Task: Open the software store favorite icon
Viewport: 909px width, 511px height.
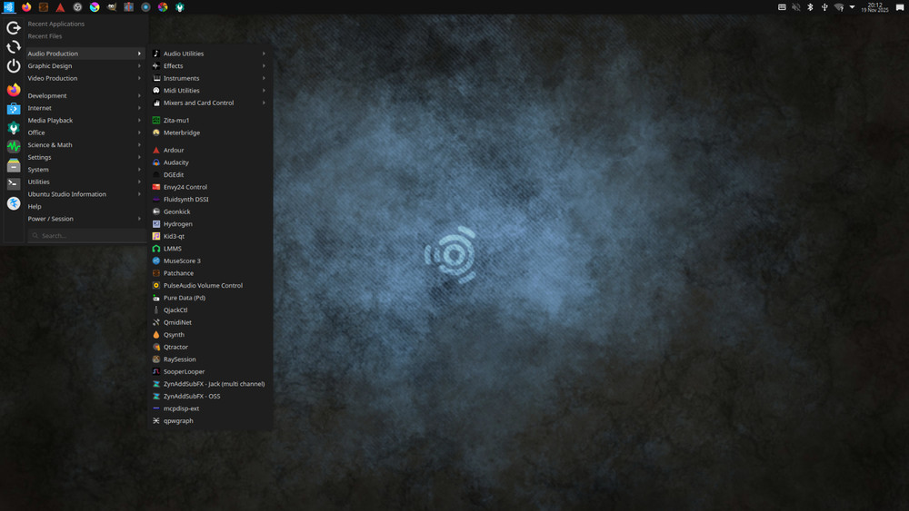Action: [14, 109]
